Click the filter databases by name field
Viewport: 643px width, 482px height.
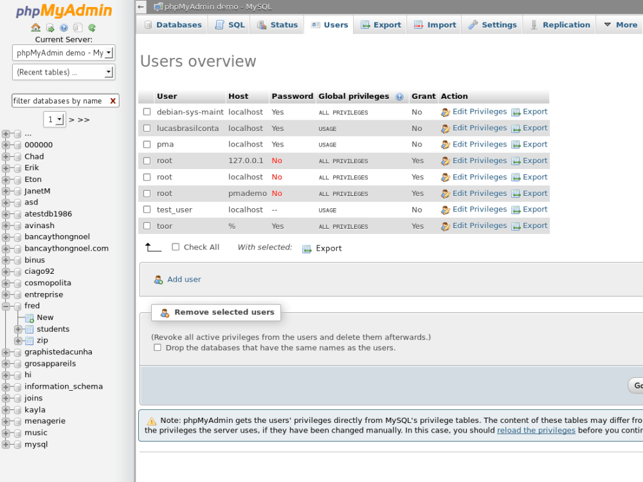point(60,101)
